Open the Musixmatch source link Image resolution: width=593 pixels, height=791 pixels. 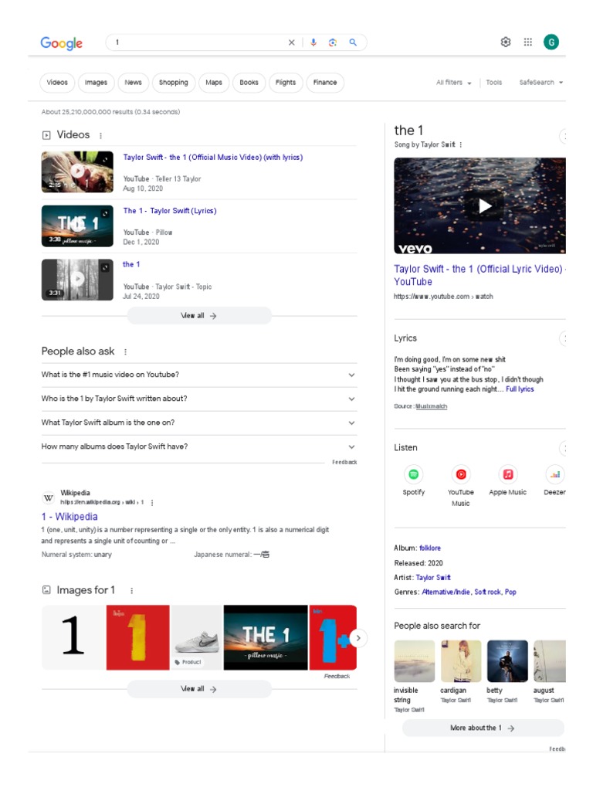431,406
